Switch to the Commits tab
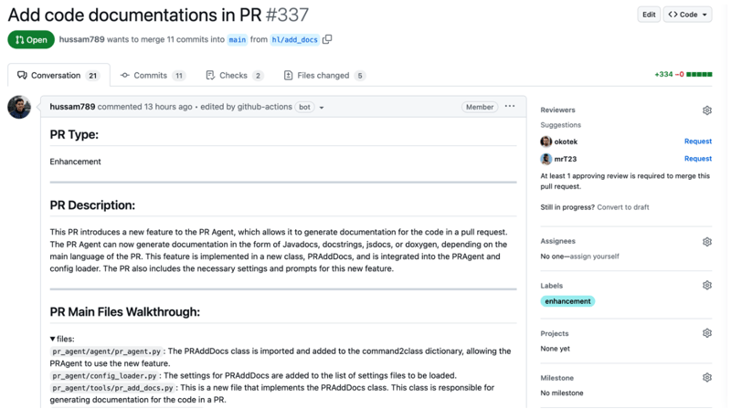This screenshot has width=731, height=419. tap(153, 76)
